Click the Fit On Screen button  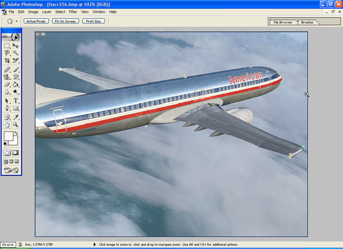[x=66, y=21]
